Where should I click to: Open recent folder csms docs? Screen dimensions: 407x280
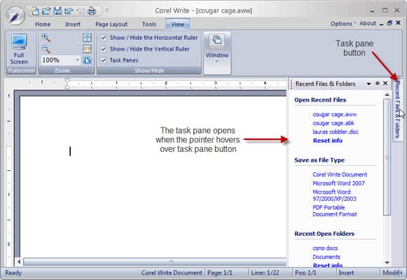click(325, 248)
